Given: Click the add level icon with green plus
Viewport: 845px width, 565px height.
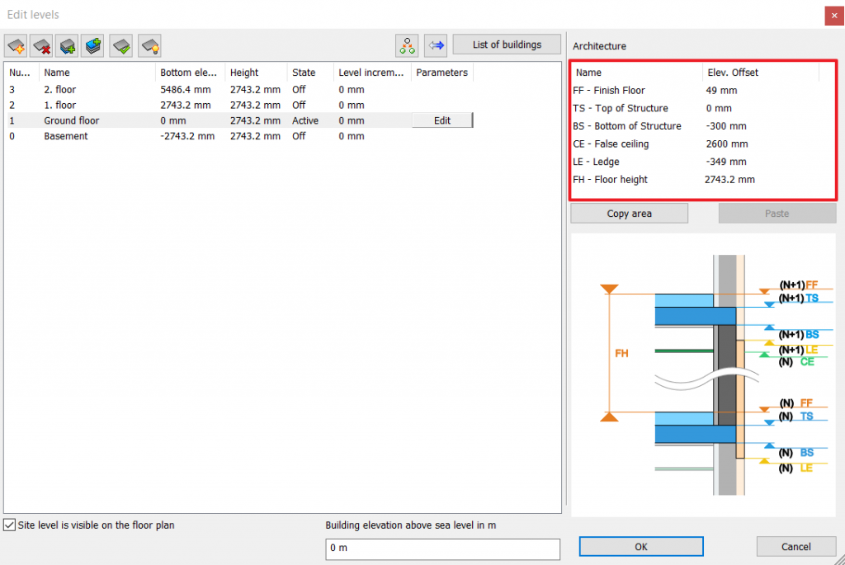Looking at the screenshot, I should (68, 45).
